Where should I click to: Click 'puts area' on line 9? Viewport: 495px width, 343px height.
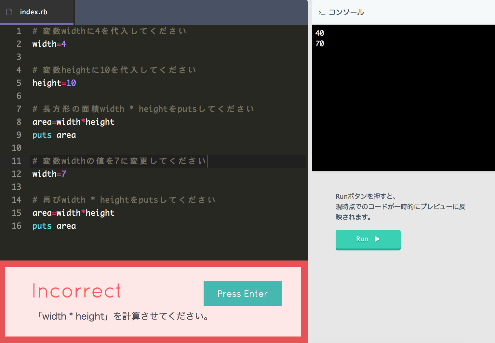(x=54, y=135)
